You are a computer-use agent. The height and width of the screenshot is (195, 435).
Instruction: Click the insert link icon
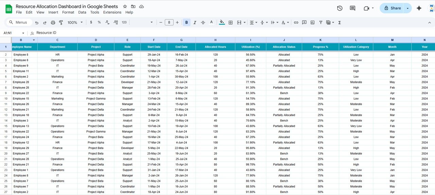pyautogui.click(x=296, y=22)
